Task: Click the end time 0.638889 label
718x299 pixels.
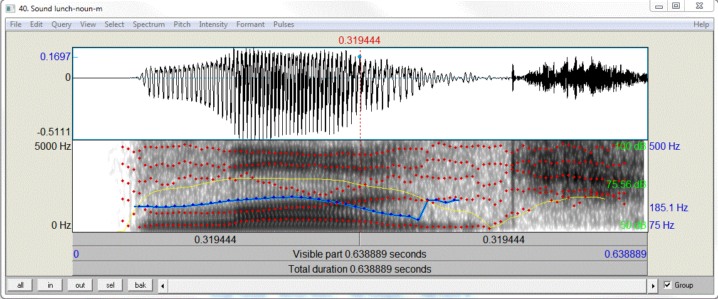Action: [x=625, y=254]
